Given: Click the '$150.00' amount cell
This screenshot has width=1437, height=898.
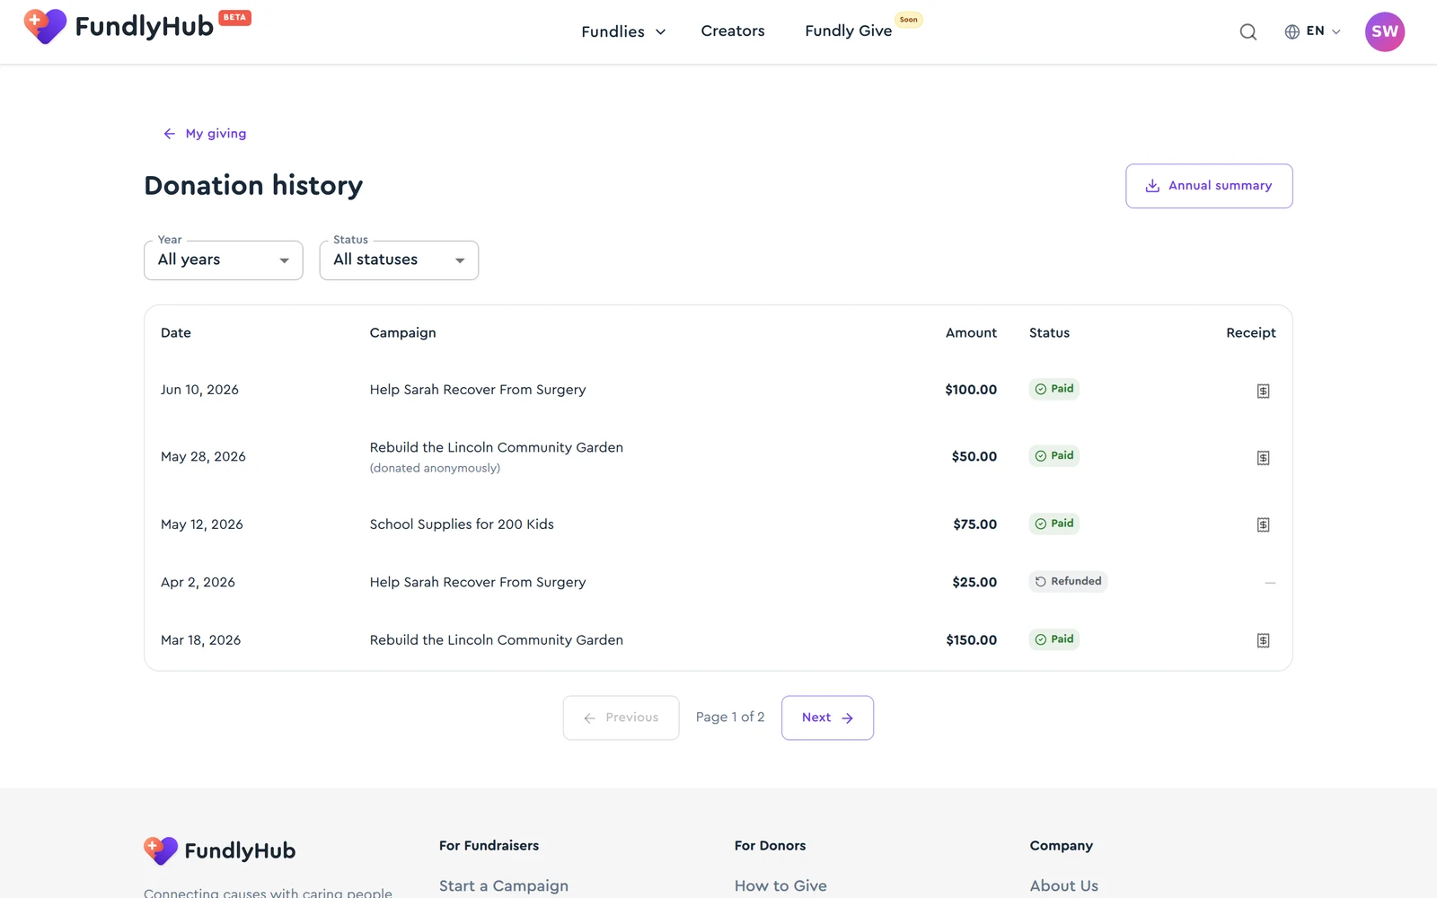Looking at the screenshot, I should click(x=971, y=640).
